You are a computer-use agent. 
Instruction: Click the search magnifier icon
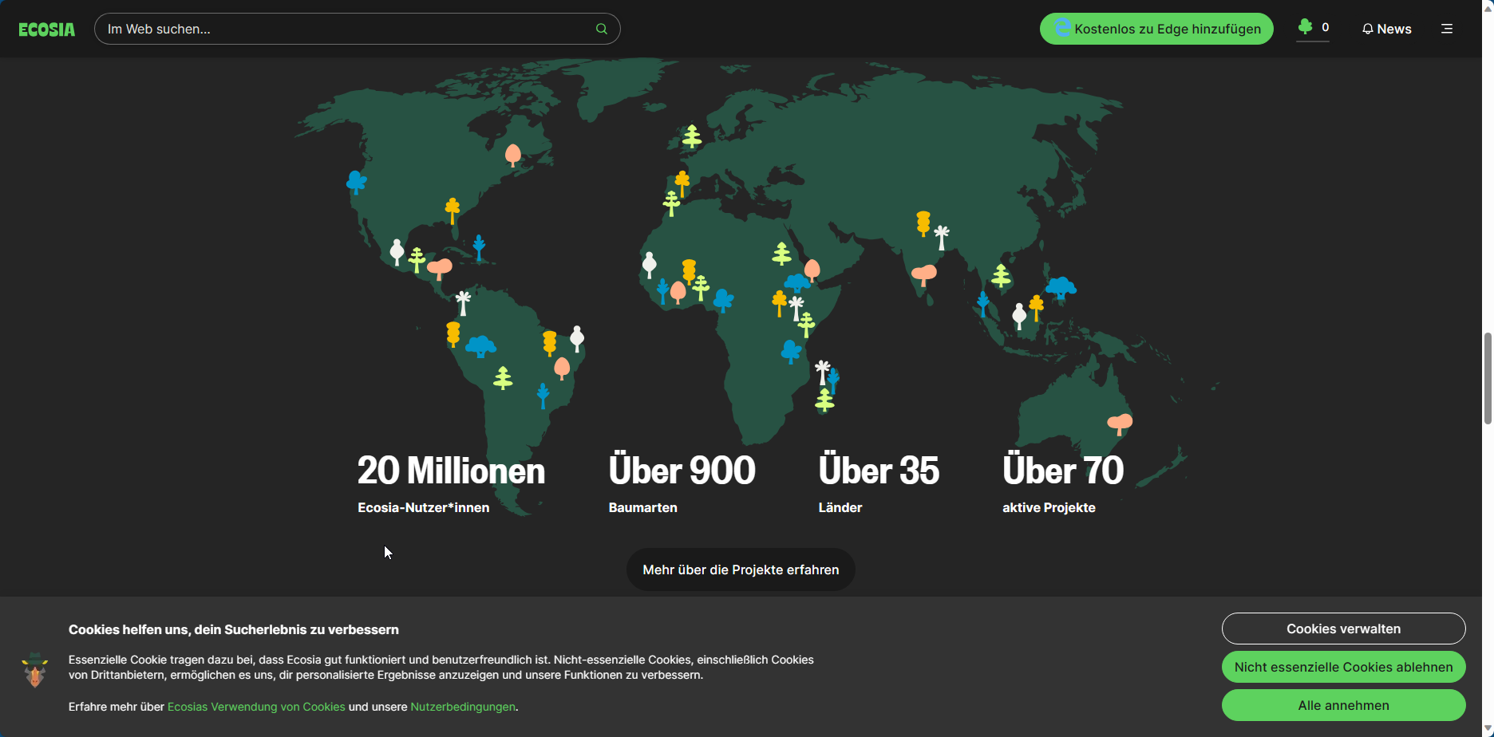[x=602, y=29]
